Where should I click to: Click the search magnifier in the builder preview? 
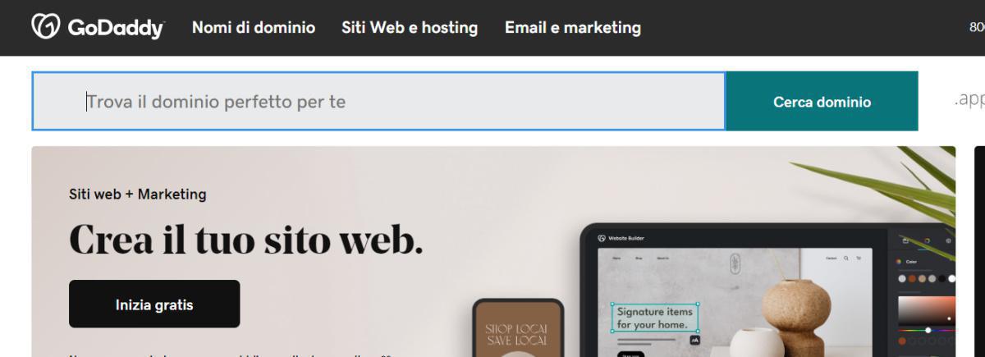coord(846,258)
